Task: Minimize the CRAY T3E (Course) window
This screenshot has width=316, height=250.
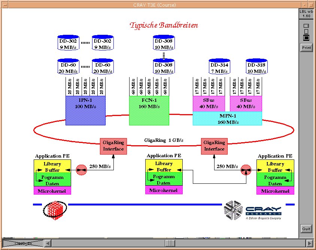Action: pos(304,5)
